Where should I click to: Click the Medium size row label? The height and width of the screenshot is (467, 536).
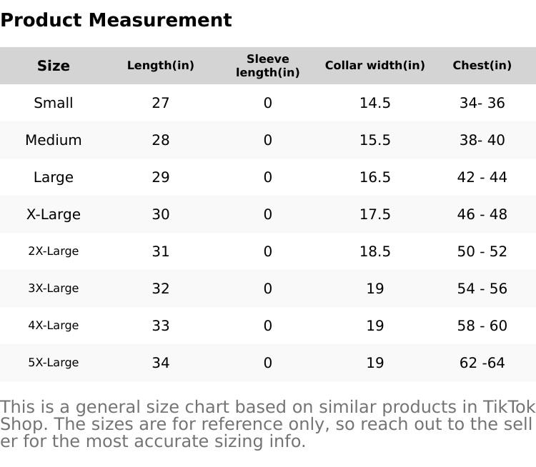click(54, 140)
